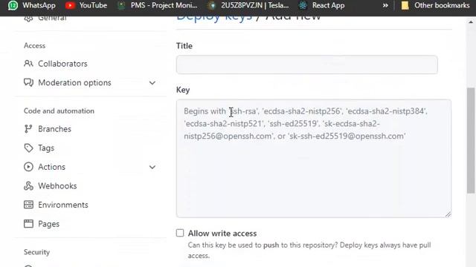Click the Tesla bookmark favicon
This screenshot has height=267, width=476.
pyautogui.click(x=212, y=5)
